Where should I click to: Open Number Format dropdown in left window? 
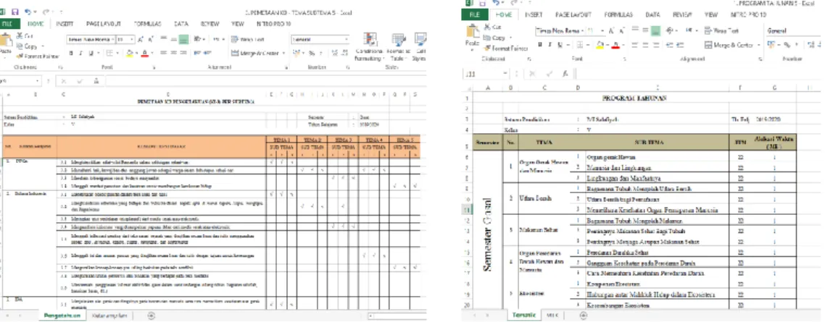click(x=347, y=39)
